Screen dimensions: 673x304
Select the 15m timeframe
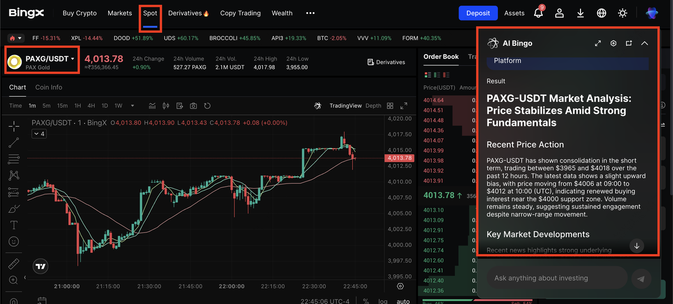(x=62, y=106)
